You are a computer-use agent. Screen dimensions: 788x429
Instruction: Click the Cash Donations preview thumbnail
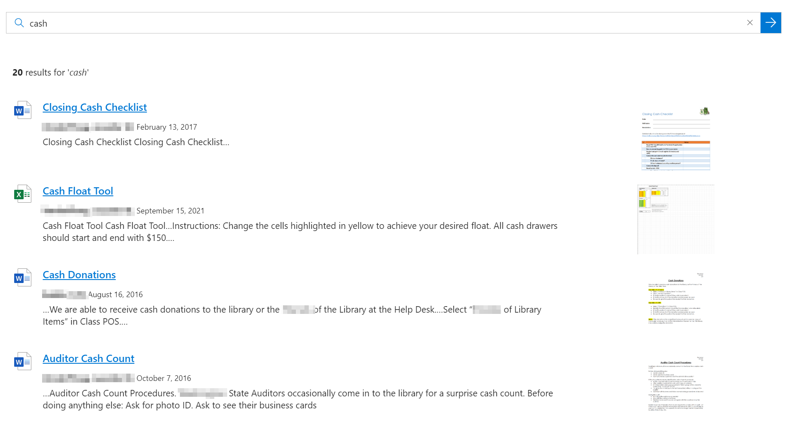point(675,298)
